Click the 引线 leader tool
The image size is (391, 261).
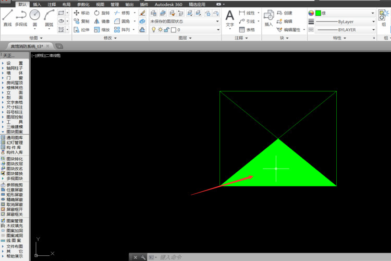click(247, 21)
